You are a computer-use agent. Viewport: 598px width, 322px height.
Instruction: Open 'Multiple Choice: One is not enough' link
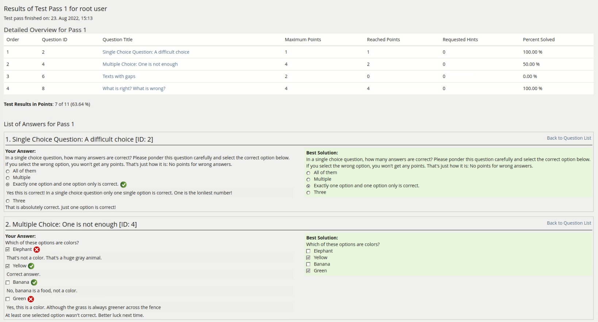click(x=140, y=64)
